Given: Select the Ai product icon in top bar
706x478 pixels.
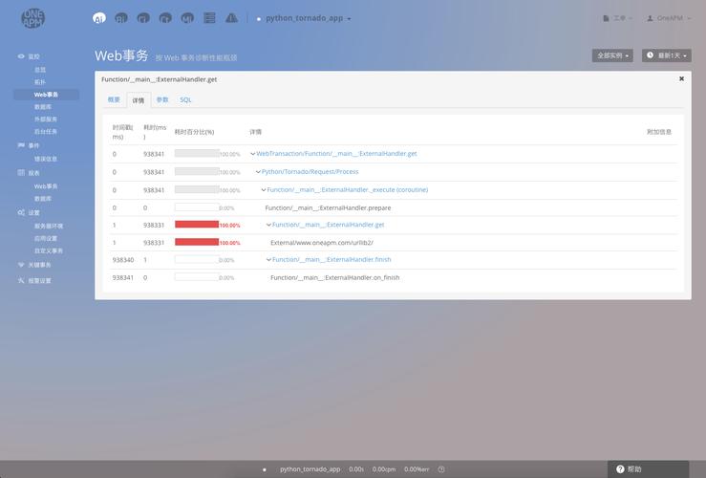Looking at the screenshot, I should [98, 18].
